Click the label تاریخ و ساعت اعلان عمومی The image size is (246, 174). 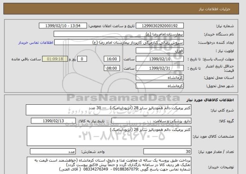pyautogui.click(x=111, y=26)
